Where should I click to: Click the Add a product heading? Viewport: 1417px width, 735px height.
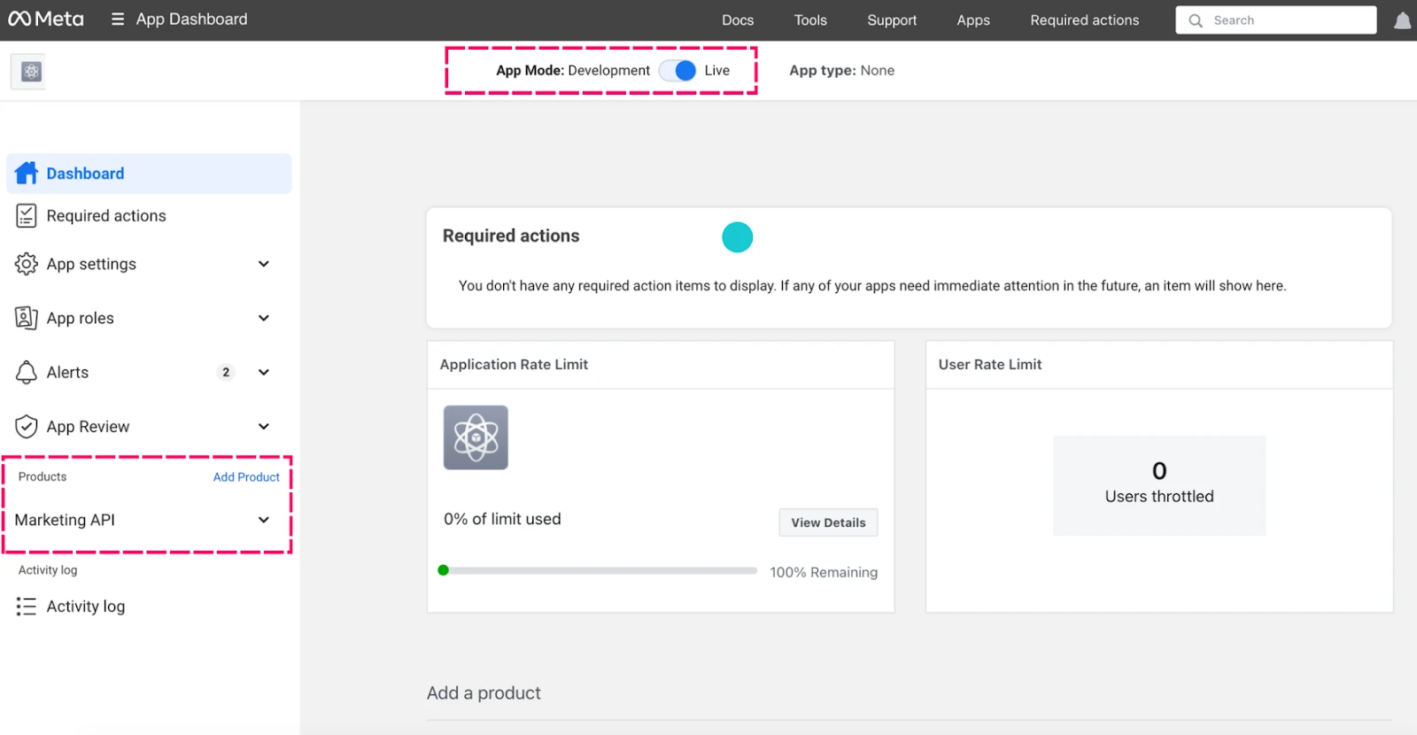click(484, 692)
